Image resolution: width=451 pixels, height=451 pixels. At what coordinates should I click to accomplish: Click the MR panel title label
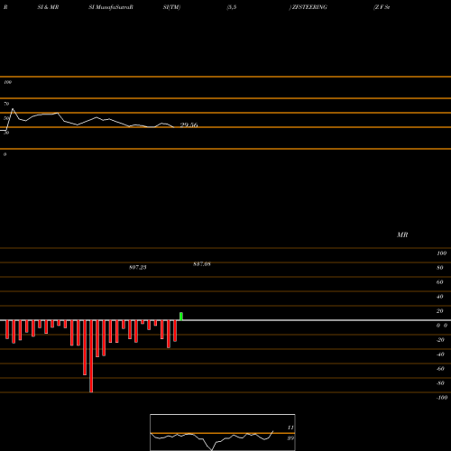[402, 235]
